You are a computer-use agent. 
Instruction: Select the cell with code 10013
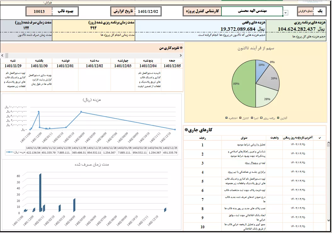(39, 12)
